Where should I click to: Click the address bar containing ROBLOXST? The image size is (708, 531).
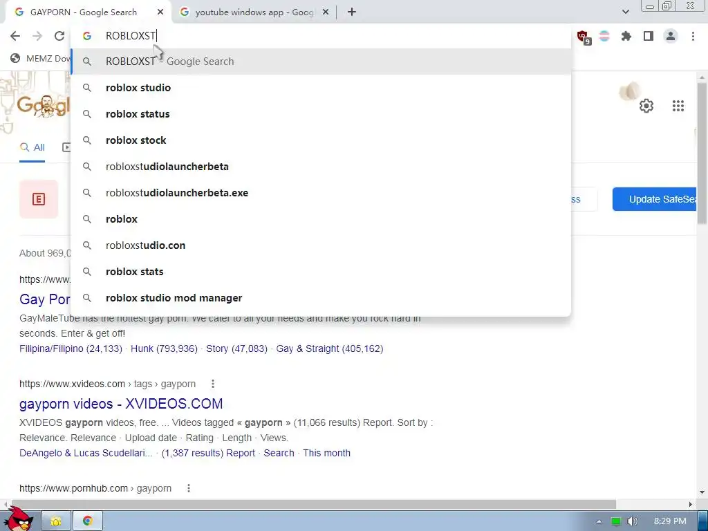321,36
